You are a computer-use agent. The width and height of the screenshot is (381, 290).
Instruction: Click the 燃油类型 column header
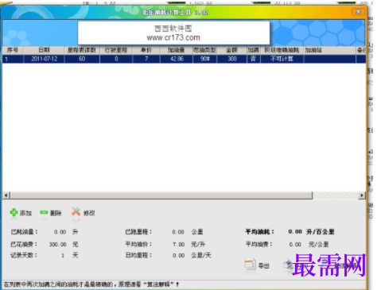204,50
